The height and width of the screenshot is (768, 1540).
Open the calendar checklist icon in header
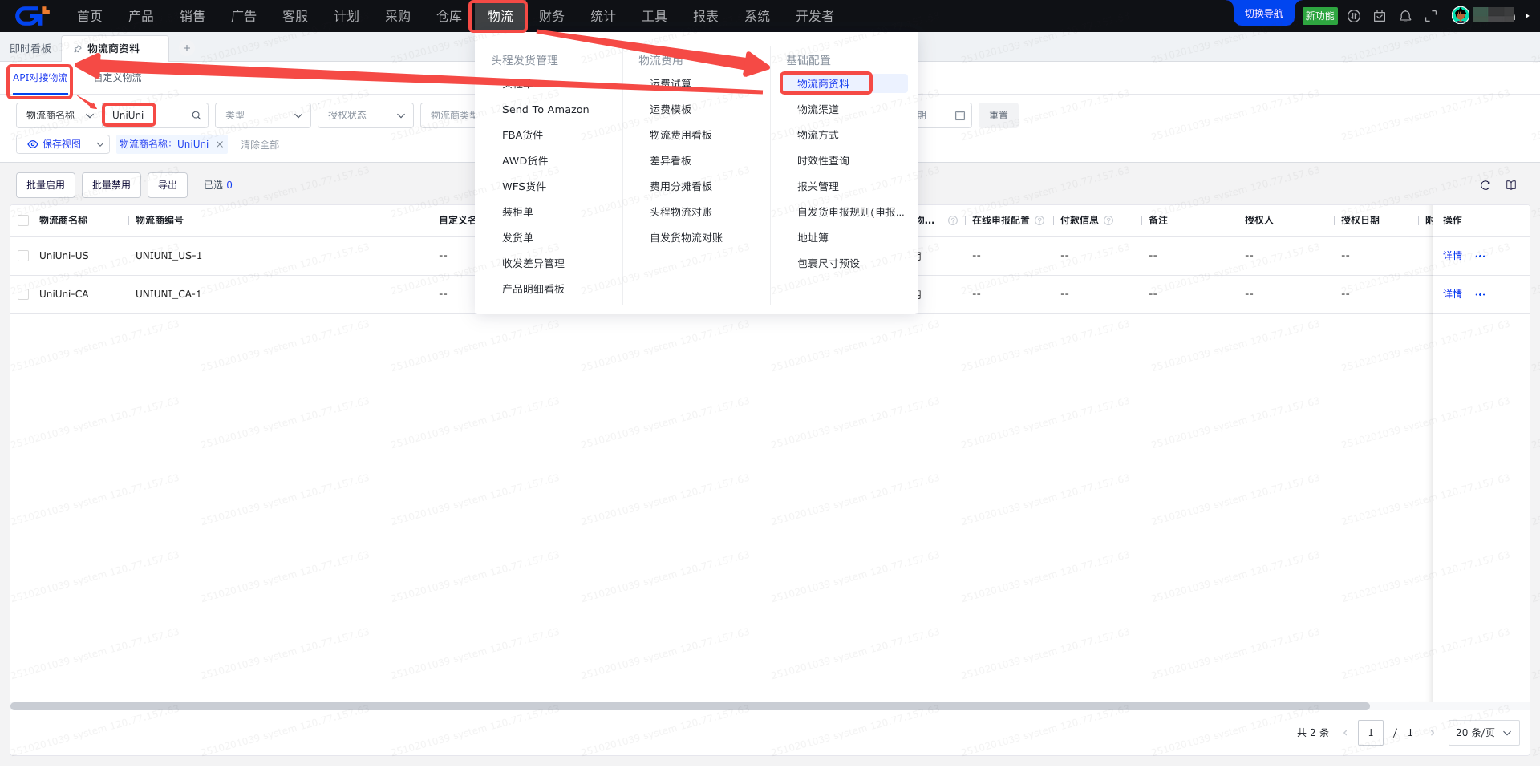[1380, 16]
